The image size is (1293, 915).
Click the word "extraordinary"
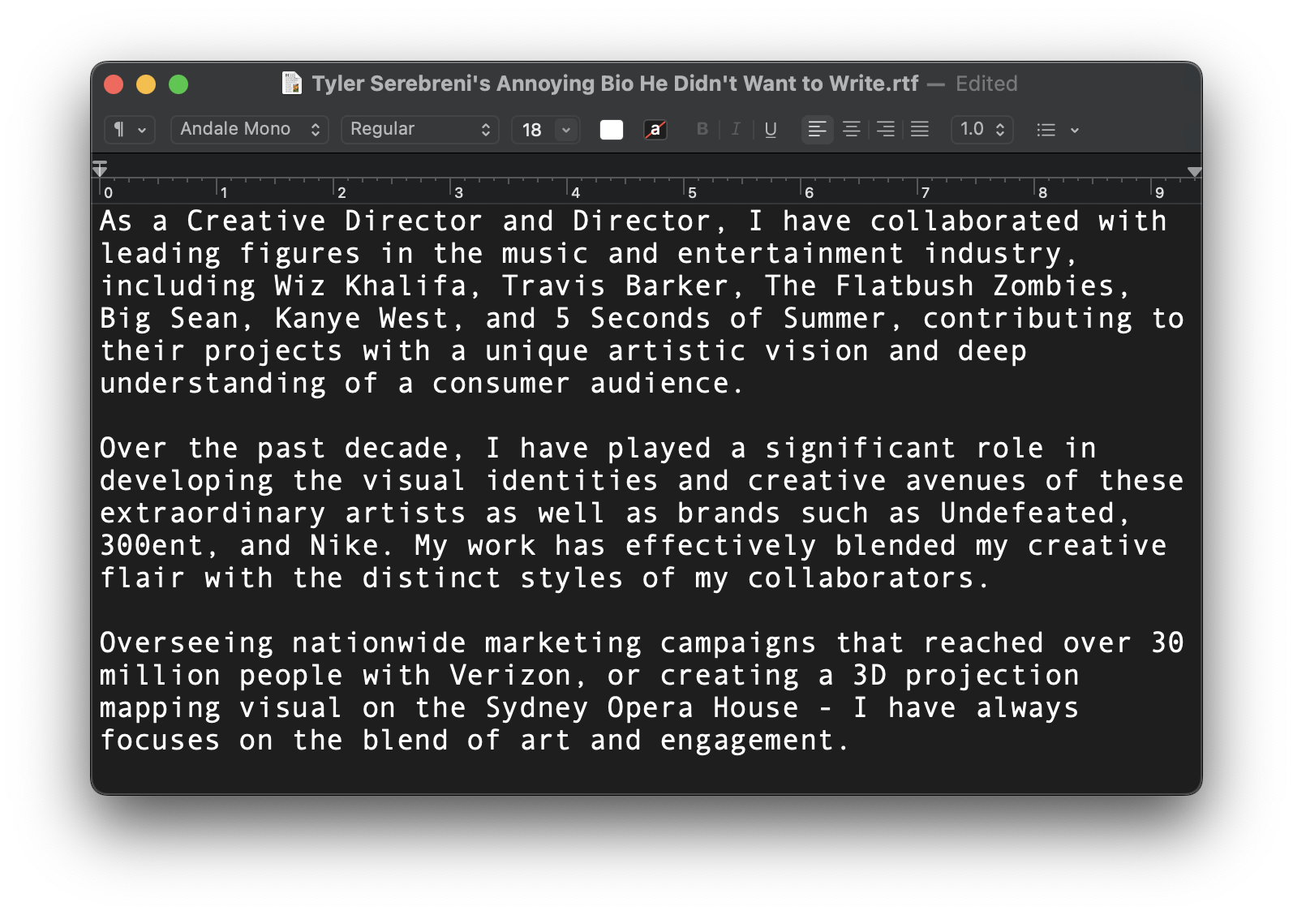213,513
